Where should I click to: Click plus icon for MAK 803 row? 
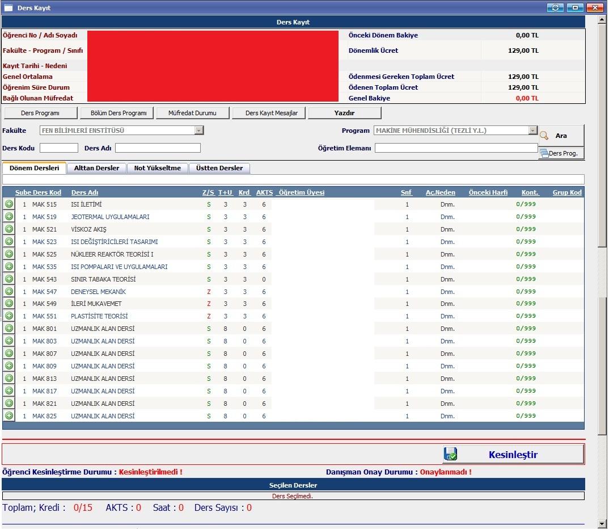[9, 341]
